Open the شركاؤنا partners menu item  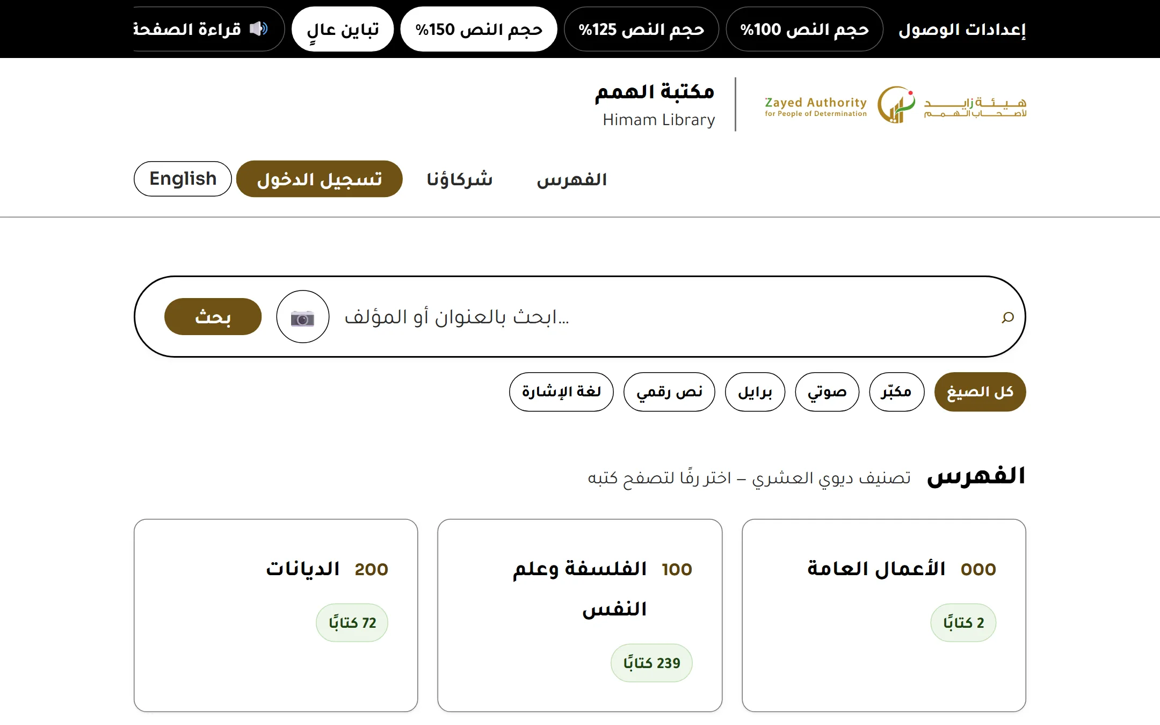pyautogui.click(x=460, y=179)
